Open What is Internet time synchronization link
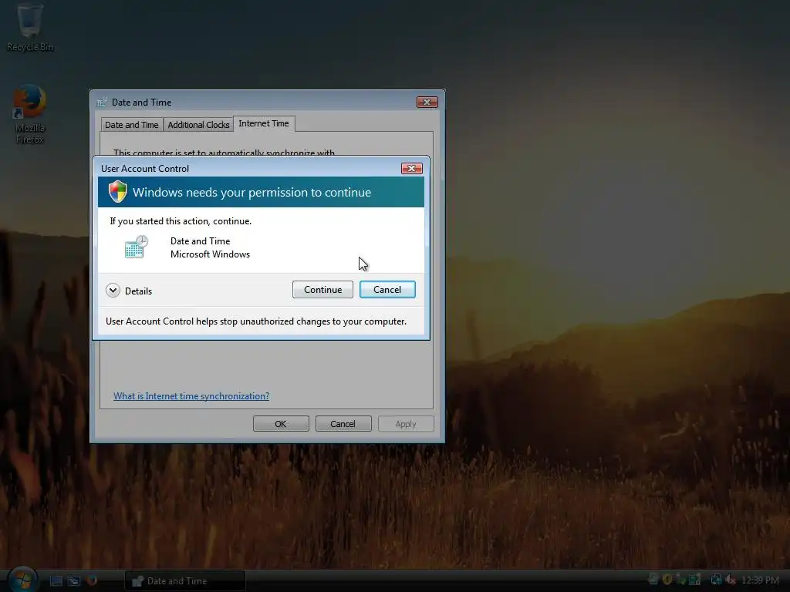 (191, 396)
